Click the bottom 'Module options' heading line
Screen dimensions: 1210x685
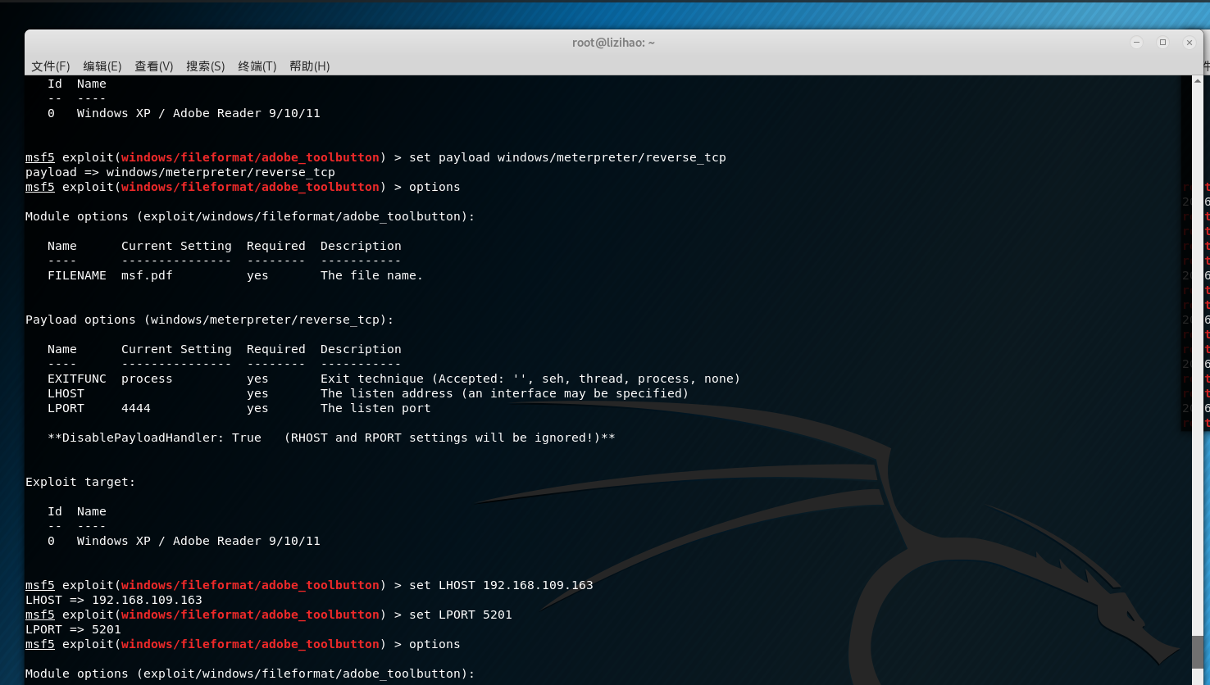click(250, 674)
